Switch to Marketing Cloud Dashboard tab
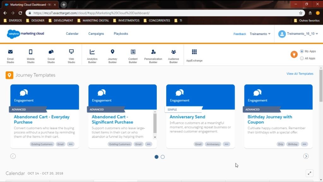Viewport: 323px width, 182px height. click(x=30, y=4)
